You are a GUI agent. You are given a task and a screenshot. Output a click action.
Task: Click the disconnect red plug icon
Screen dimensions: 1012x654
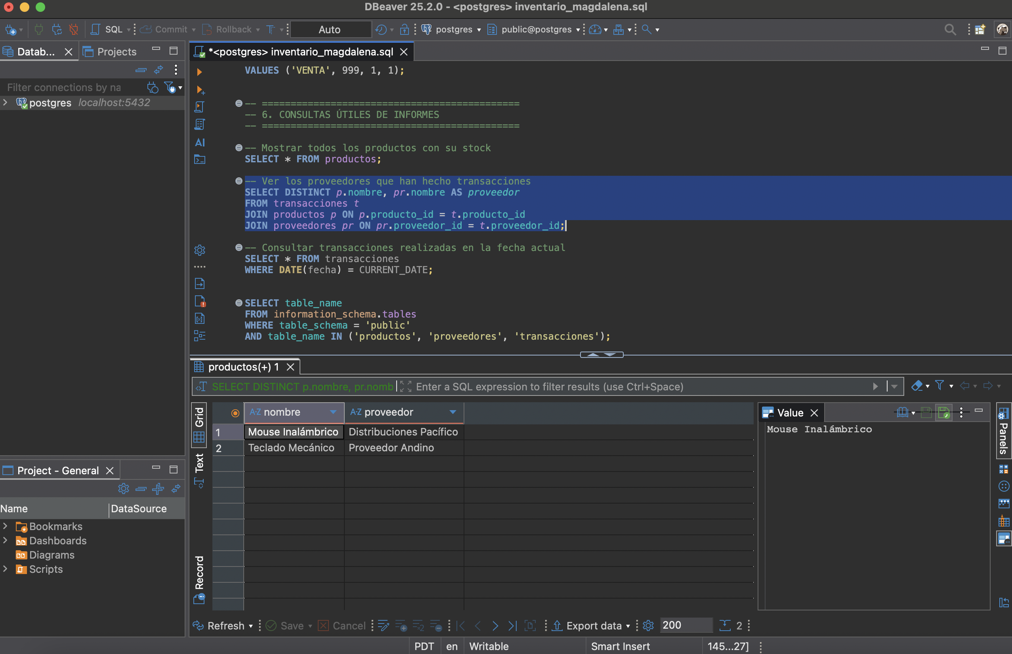(x=74, y=29)
